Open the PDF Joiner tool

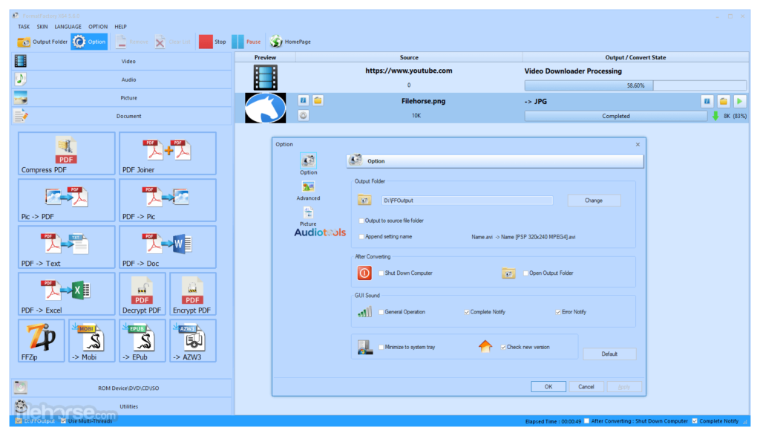tap(168, 153)
